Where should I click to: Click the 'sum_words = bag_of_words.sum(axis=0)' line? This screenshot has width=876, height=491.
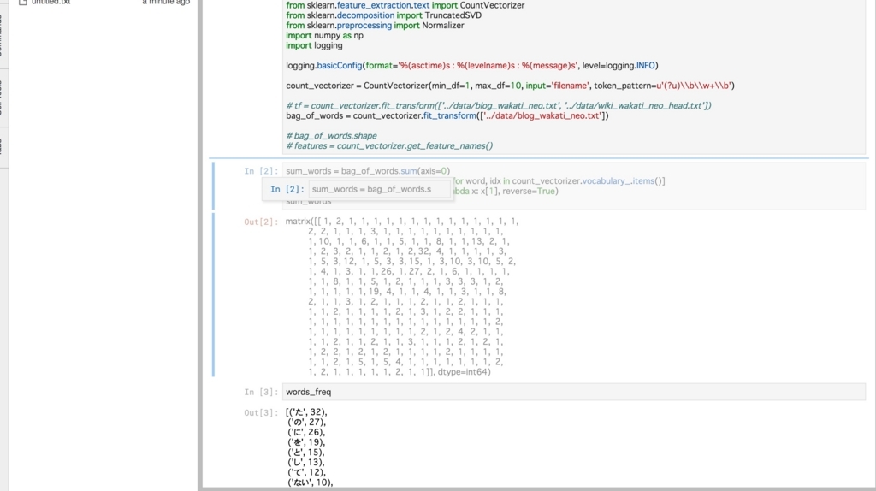point(368,171)
